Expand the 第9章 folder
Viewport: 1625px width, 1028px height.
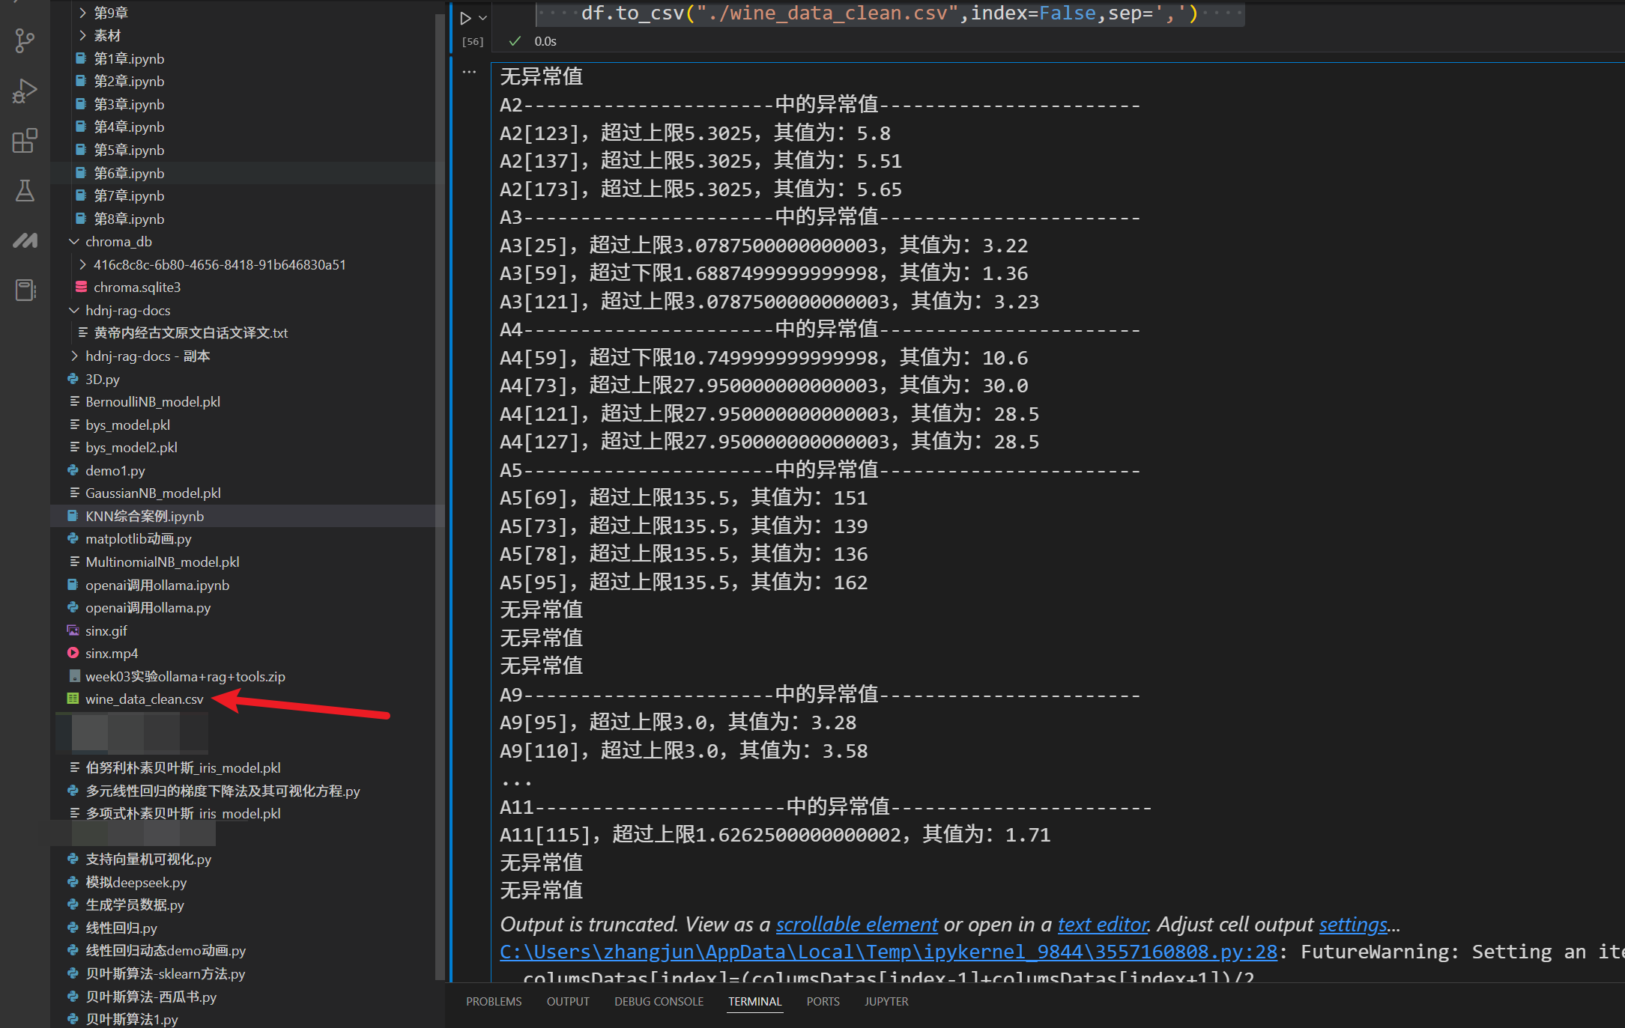click(x=82, y=13)
